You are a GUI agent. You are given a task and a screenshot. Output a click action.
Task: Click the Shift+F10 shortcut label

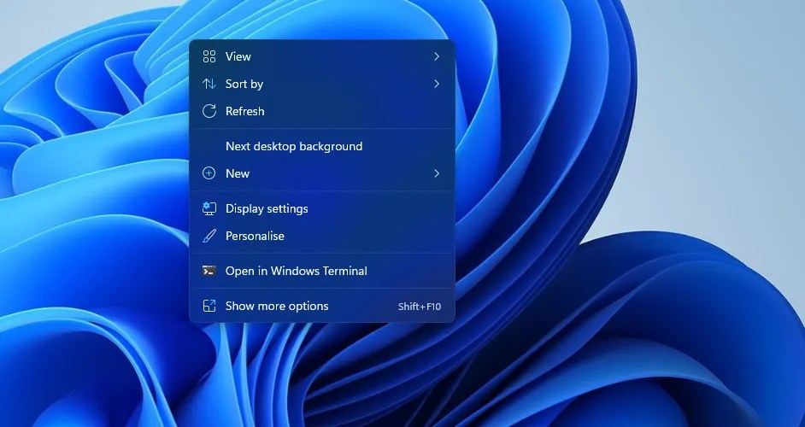(420, 307)
